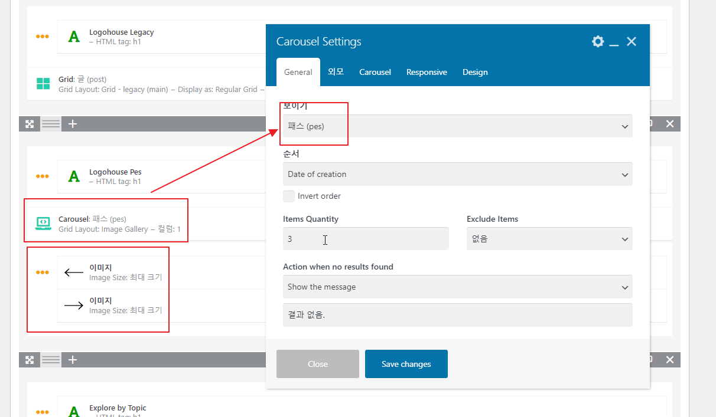This screenshot has height=417, width=716.
Task: Focus the Items Quantity field
Action: pos(366,239)
